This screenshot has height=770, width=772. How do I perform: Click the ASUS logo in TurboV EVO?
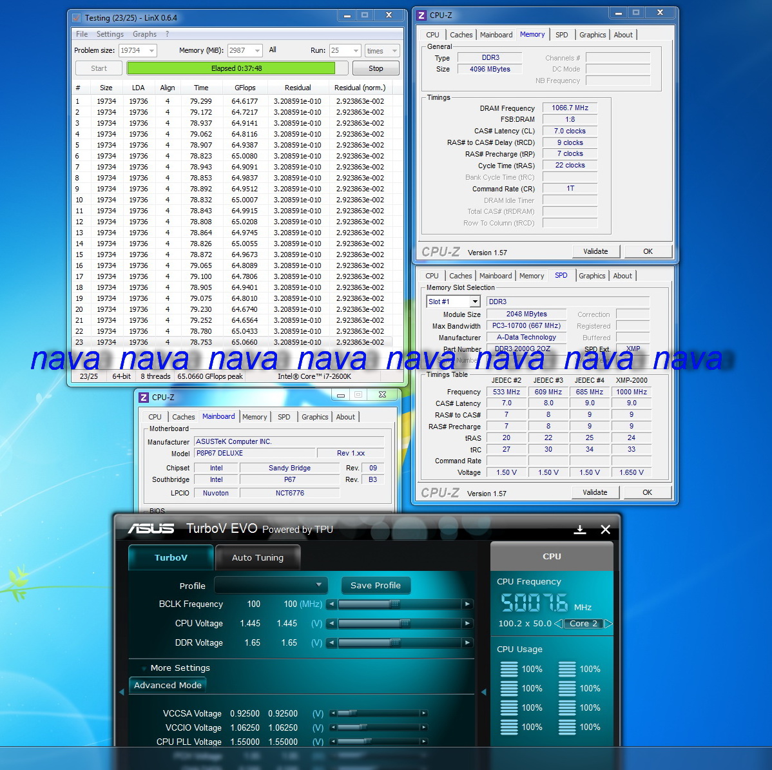pyautogui.click(x=151, y=528)
